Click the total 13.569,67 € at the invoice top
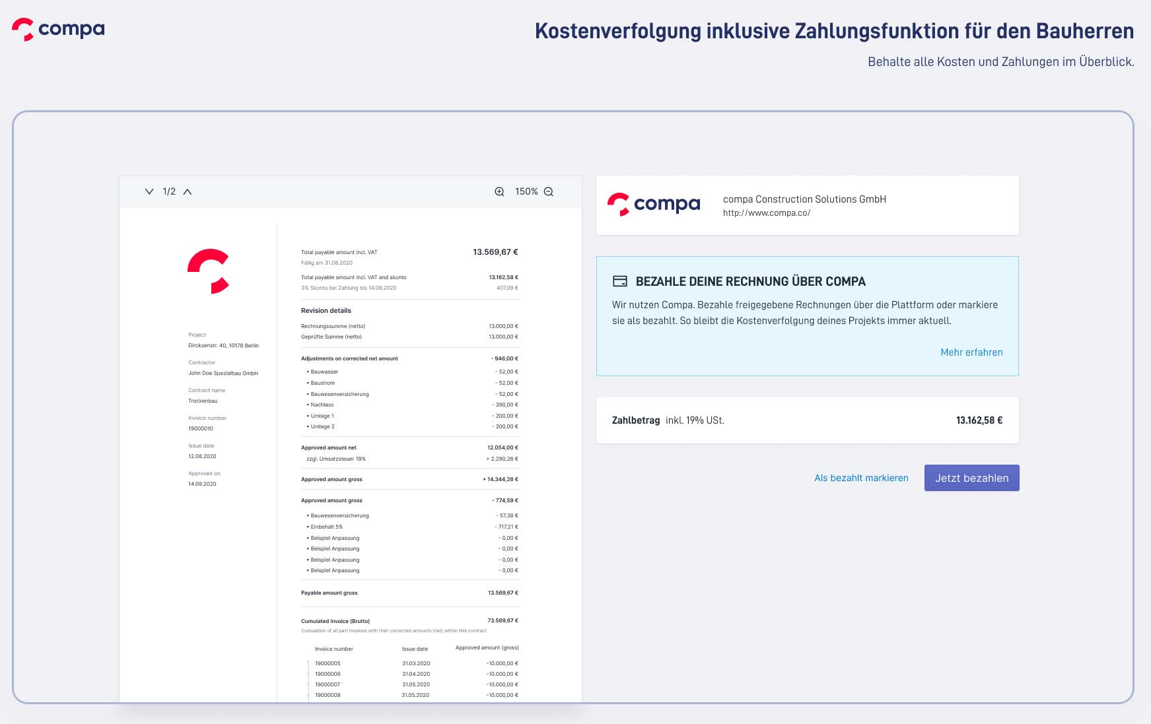 pos(495,252)
